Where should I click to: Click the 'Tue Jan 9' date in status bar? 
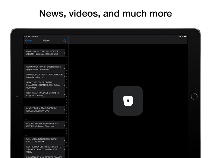pyautogui.click(x=35, y=36)
